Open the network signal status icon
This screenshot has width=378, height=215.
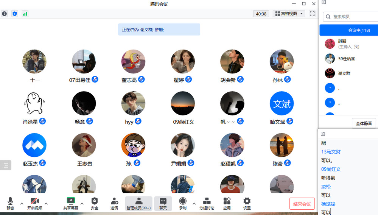tap(25, 14)
